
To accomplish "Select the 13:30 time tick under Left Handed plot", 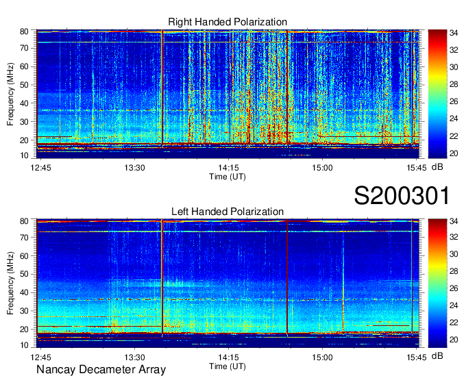I will [134, 357].
